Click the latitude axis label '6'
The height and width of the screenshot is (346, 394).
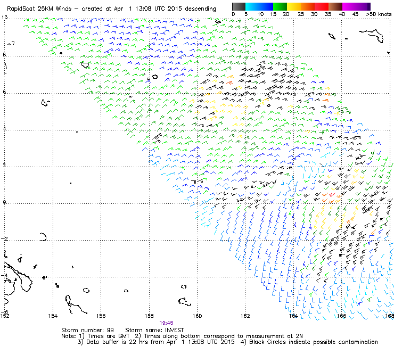click(4, 92)
